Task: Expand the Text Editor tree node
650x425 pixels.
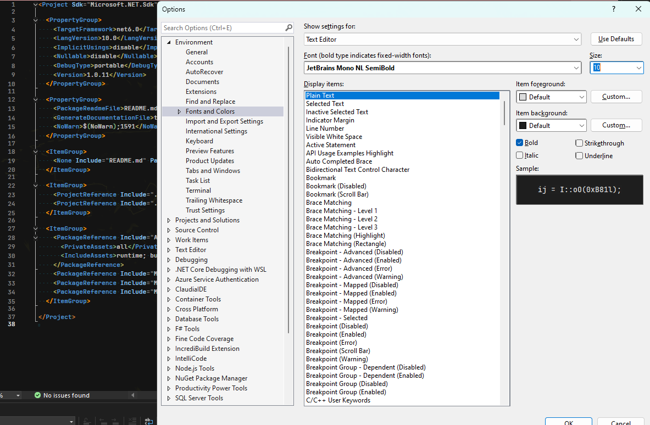Action: (169, 250)
